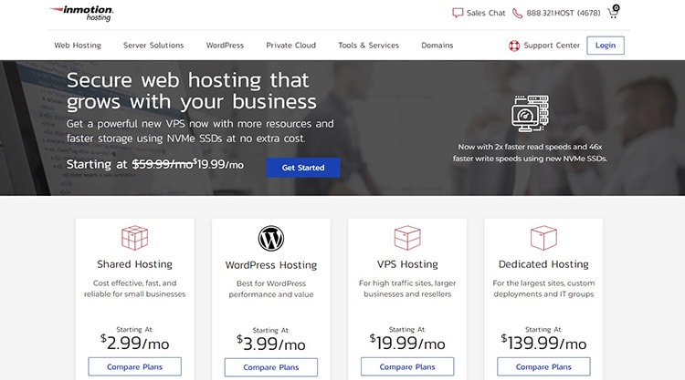Click 'For high traffic sites' description
Viewport: 685px width, 380px height.
point(407,289)
